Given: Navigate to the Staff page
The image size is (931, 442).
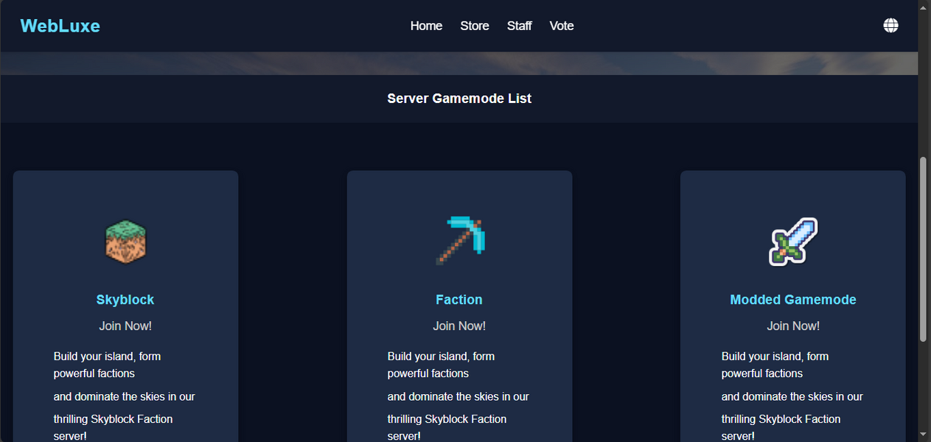Looking at the screenshot, I should point(520,26).
